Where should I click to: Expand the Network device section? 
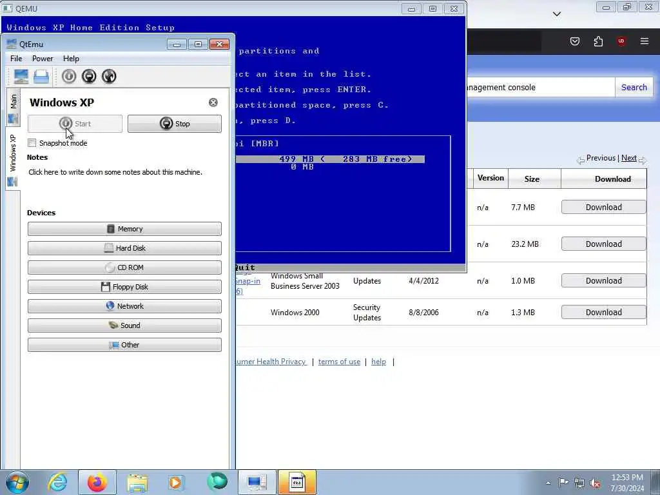[x=124, y=306]
